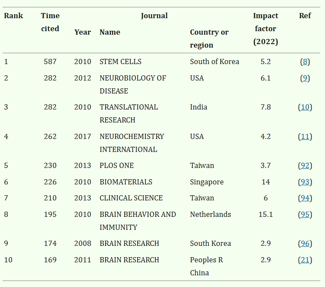Click the Ref column header

click(x=305, y=16)
